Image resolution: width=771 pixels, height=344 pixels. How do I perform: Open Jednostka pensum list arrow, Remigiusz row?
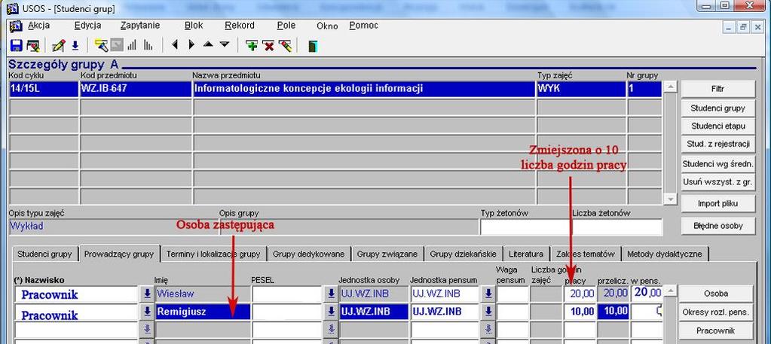[488, 312]
